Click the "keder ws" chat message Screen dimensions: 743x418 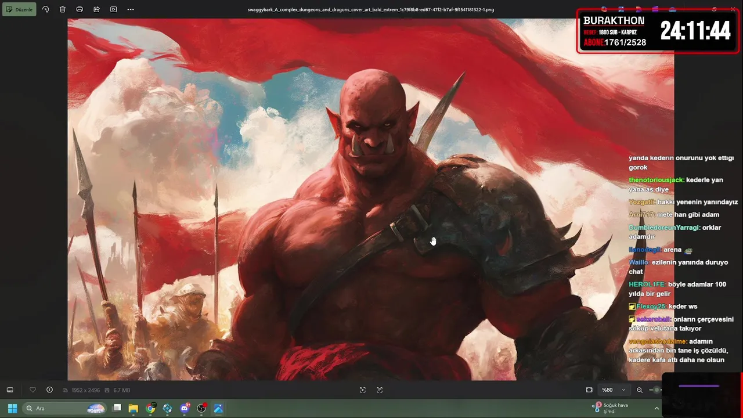pyautogui.click(x=683, y=307)
